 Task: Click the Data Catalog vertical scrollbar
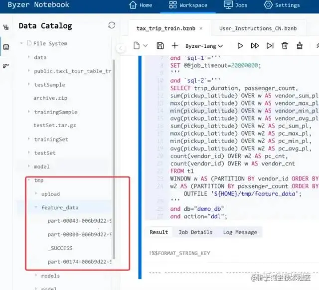(114, 159)
